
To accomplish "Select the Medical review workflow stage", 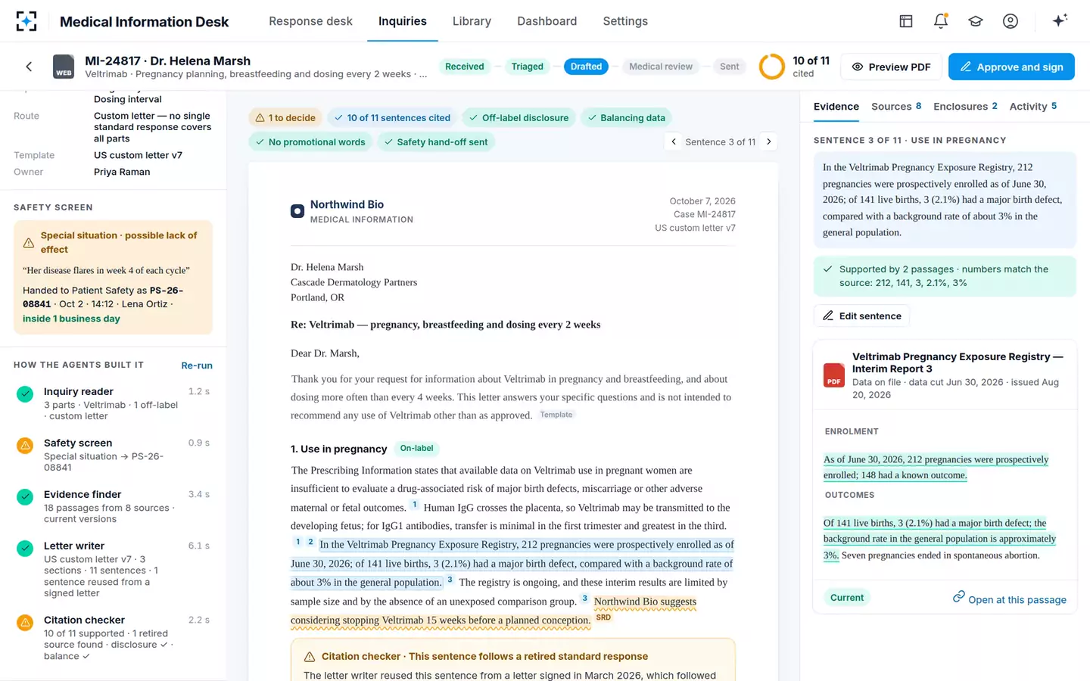I will (x=661, y=67).
